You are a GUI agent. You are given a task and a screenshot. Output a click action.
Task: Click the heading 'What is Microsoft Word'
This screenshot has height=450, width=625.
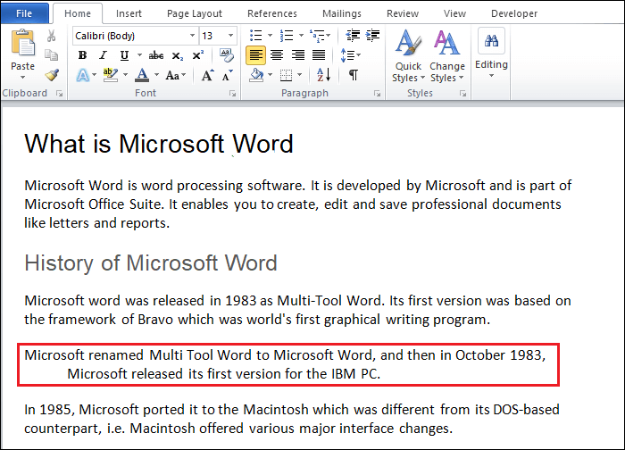point(159,144)
